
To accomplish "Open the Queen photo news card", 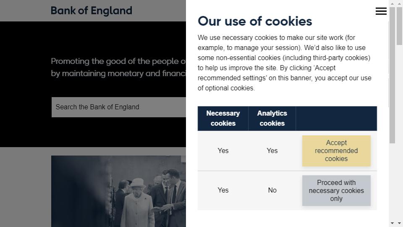I will 118,191.
